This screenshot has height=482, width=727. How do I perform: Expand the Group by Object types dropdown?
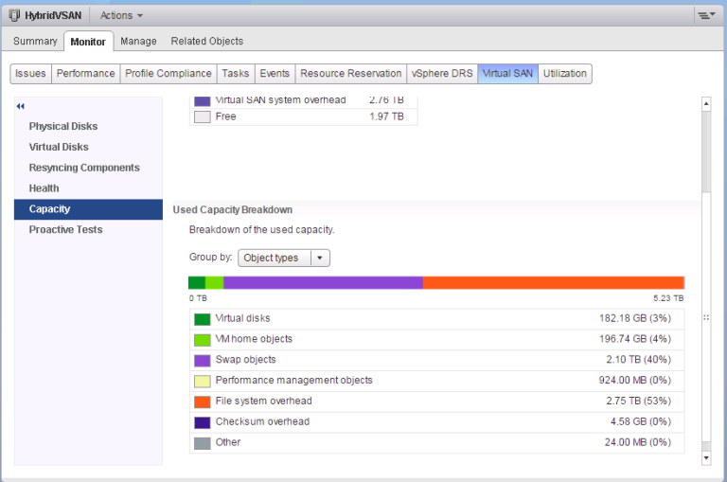285,258
